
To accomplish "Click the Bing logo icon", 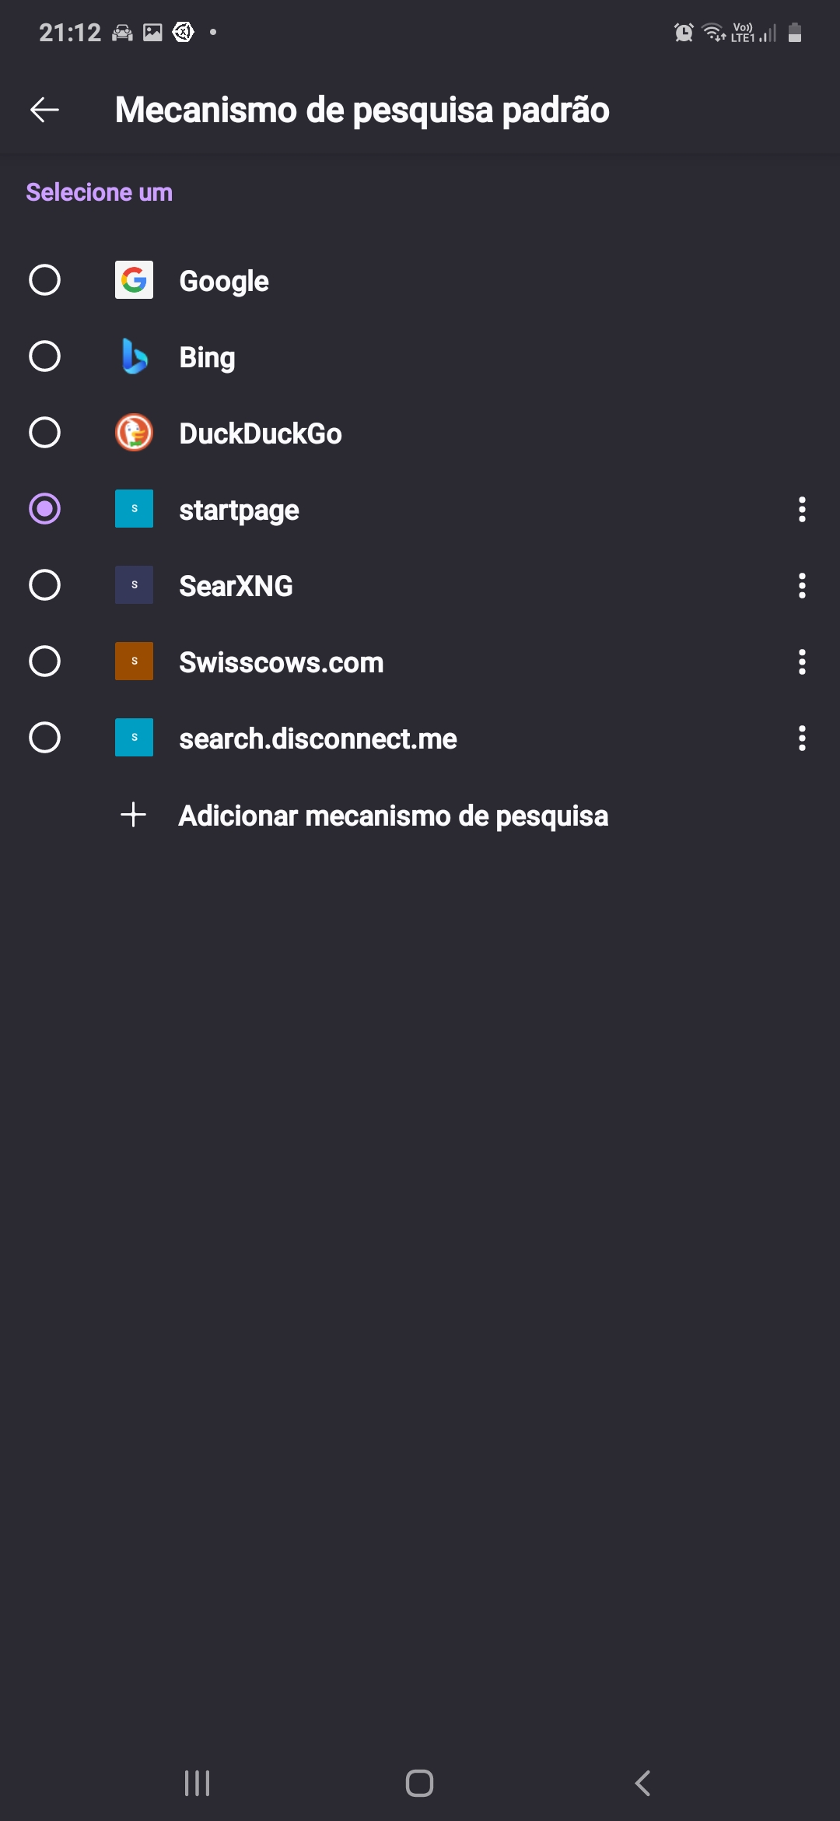I will click(134, 356).
